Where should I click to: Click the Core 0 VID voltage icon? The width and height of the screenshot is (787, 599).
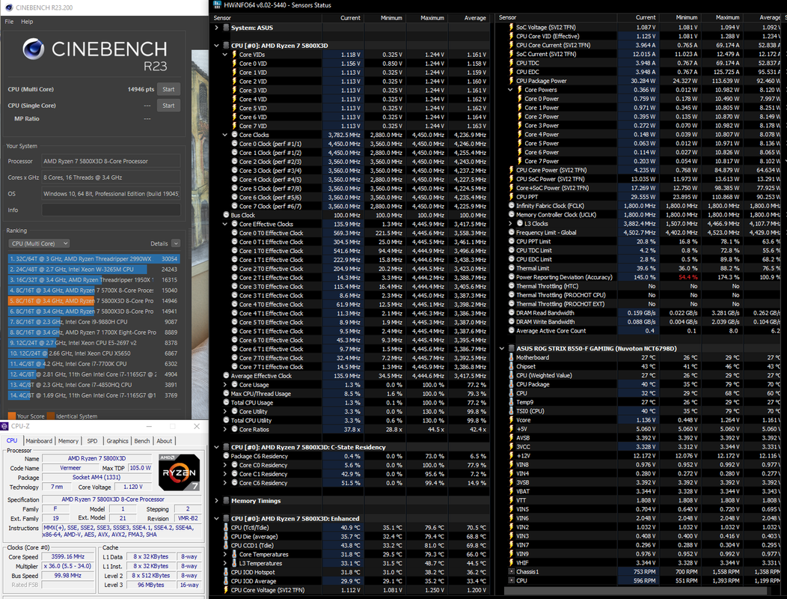[x=234, y=64]
